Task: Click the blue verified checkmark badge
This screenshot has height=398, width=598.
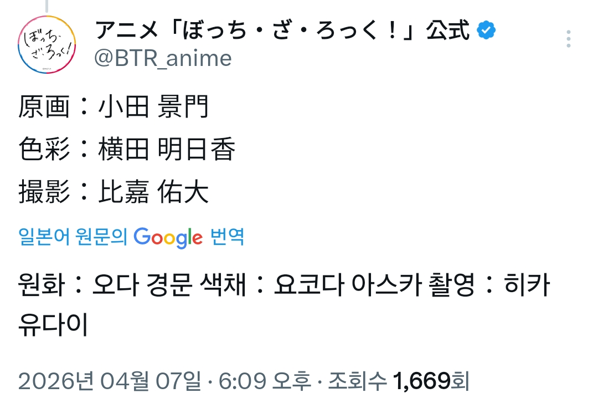Action: [x=486, y=30]
